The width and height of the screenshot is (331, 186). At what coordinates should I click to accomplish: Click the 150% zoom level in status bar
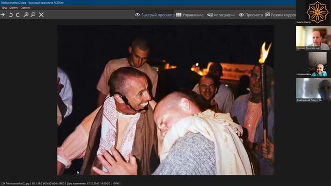[x=116, y=184]
